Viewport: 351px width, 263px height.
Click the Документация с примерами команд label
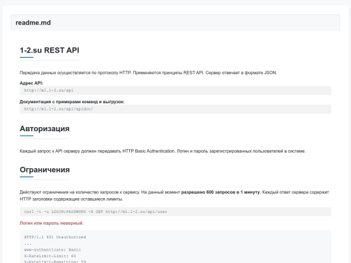click(x=72, y=102)
